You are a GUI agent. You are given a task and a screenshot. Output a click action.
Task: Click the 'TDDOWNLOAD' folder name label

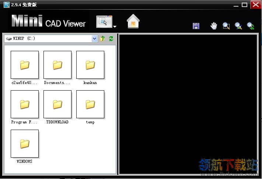(57, 122)
